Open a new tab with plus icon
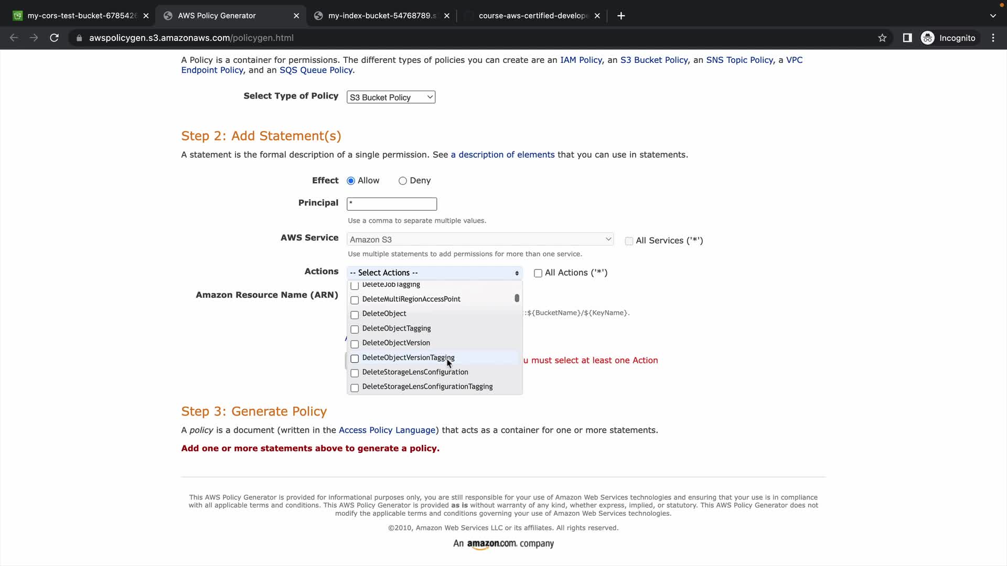 pos(621,16)
